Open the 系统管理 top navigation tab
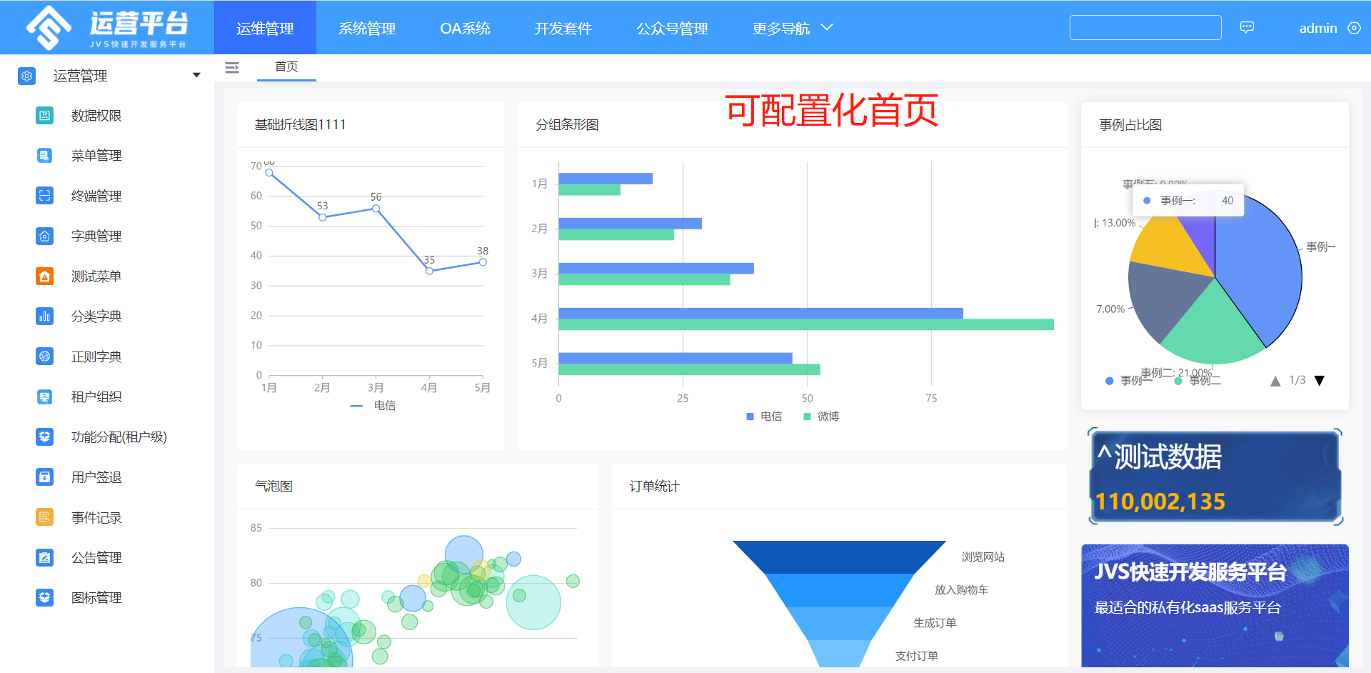The height and width of the screenshot is (673, 1371). point(367,28)
